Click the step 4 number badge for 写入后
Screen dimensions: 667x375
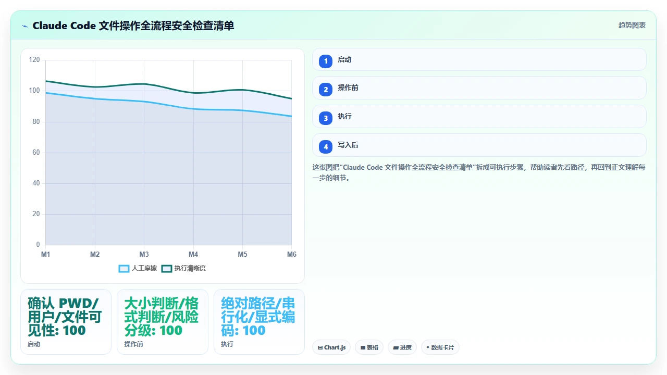[326, 147]
